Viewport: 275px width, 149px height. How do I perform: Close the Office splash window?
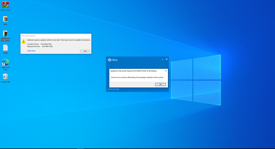167,59
